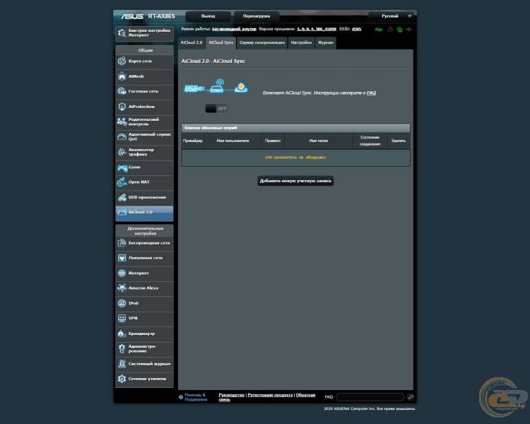Open the FAQ link in AiCloud Sync description

[371, 93]
